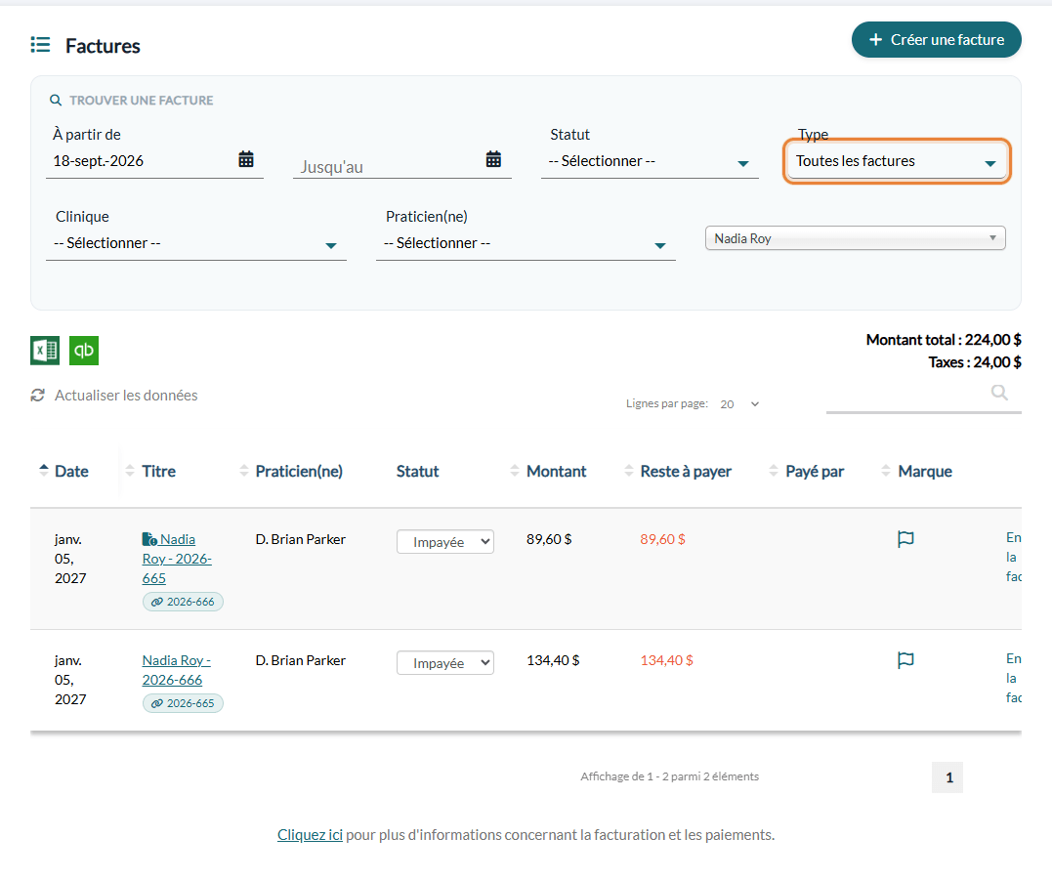Sort table by Marque column
Screen dimensions: 1052x880
[x=916, y=471]
